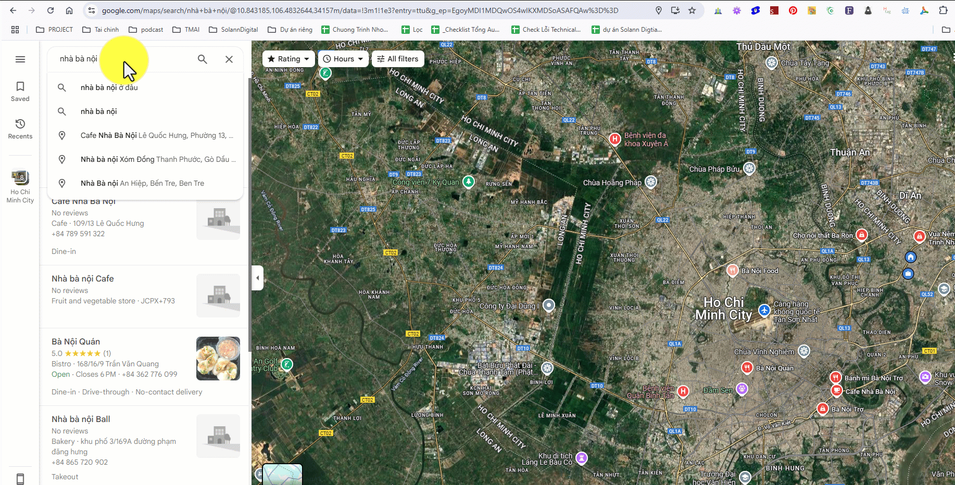955x485 pixels.
Task: Click the Bánh mì Bà Nội Trợ pin
Action: [836, 377]
